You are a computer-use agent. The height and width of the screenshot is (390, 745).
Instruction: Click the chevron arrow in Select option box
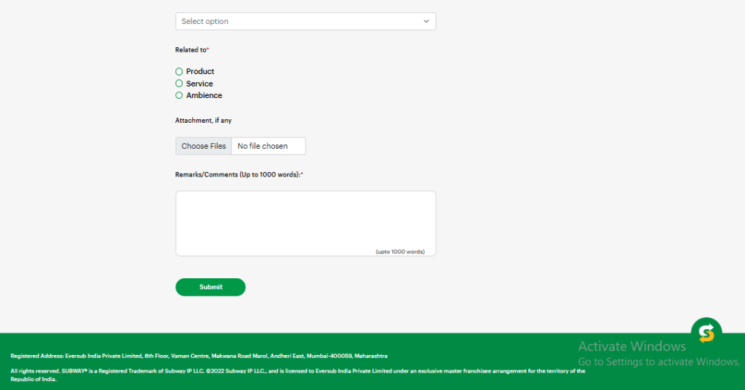coord(426,22)
